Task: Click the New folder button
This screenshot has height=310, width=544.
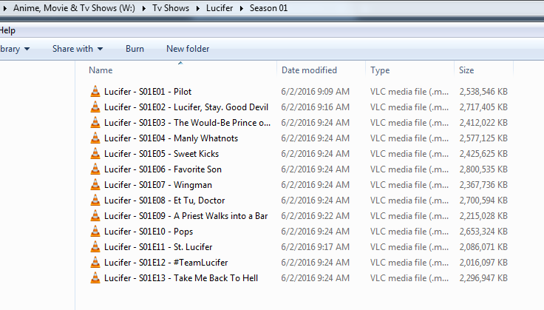Action: point(188,49)
